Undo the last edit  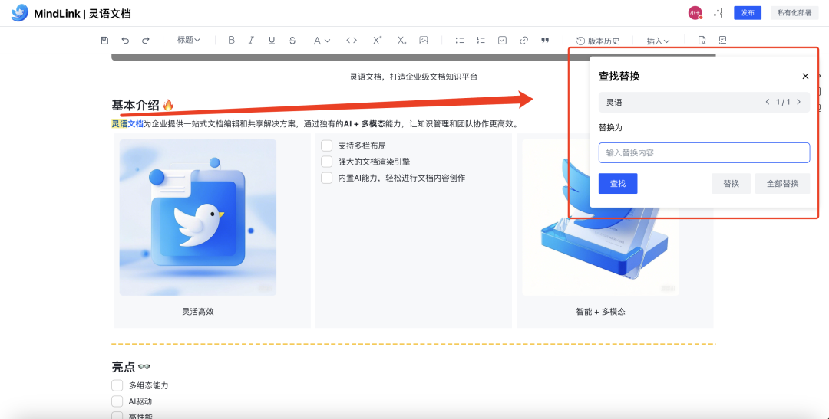pos(125,40)
